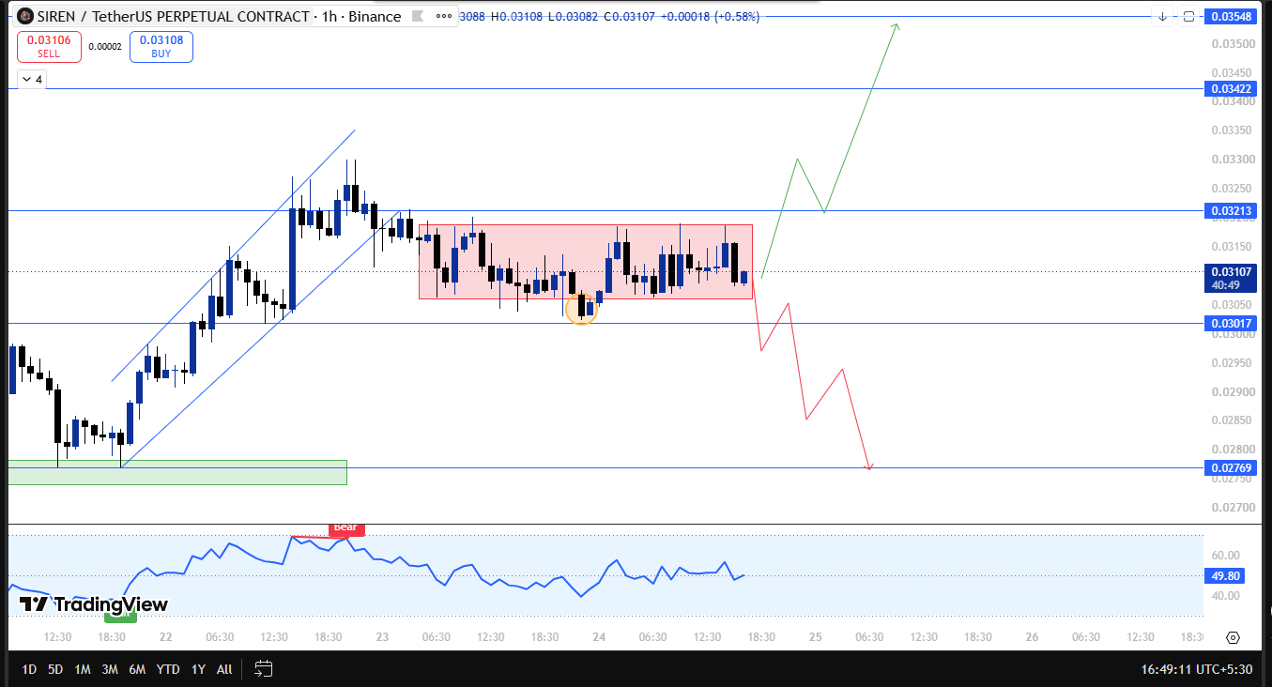
Task: Open the go-to-date calendar icon
Action: (x=264, y=669)
